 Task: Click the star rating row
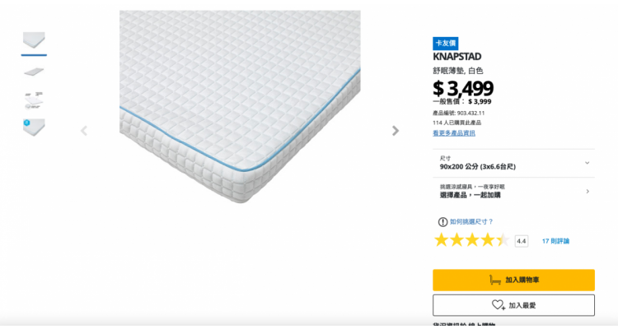pos(471,240)
